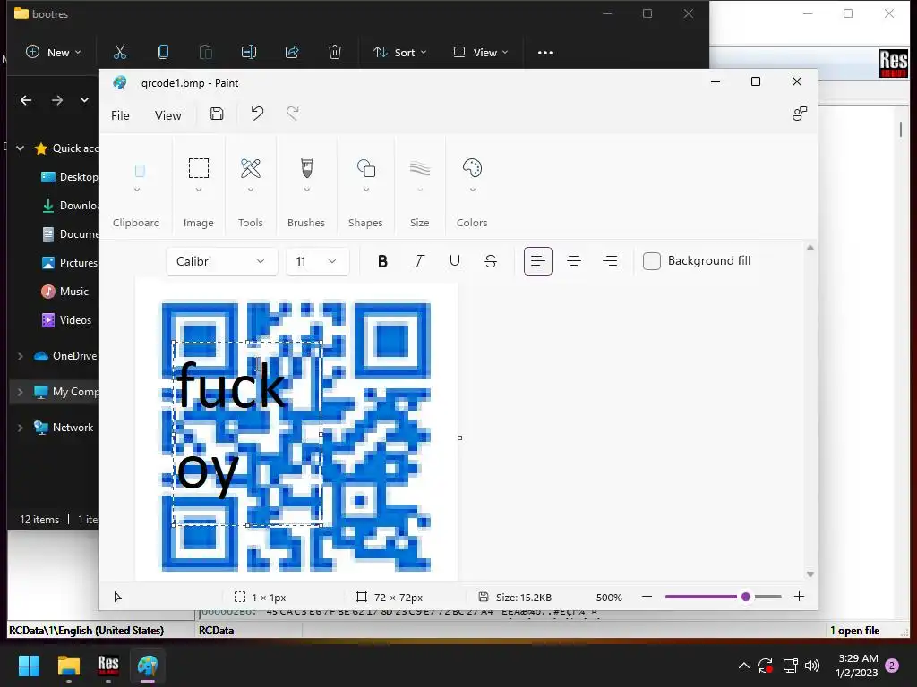Screen dimensions: 917x687
Task: Select Music in File Explorer sidebar
Action: click(64, 292)
